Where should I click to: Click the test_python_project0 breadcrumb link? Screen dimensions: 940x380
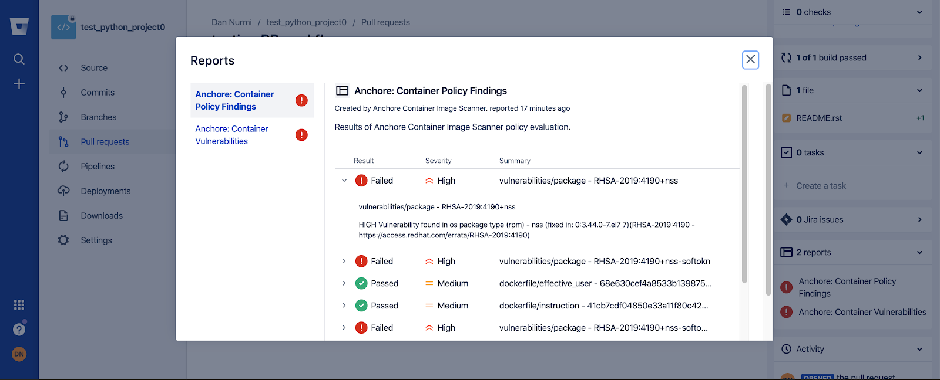(307, 22)
